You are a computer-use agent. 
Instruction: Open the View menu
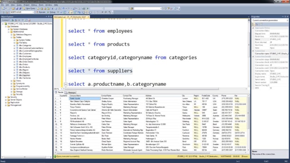[13, 5]
